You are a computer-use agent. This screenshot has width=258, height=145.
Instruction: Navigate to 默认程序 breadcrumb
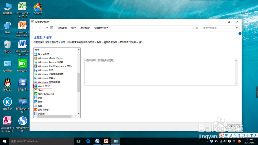point(85,28)
